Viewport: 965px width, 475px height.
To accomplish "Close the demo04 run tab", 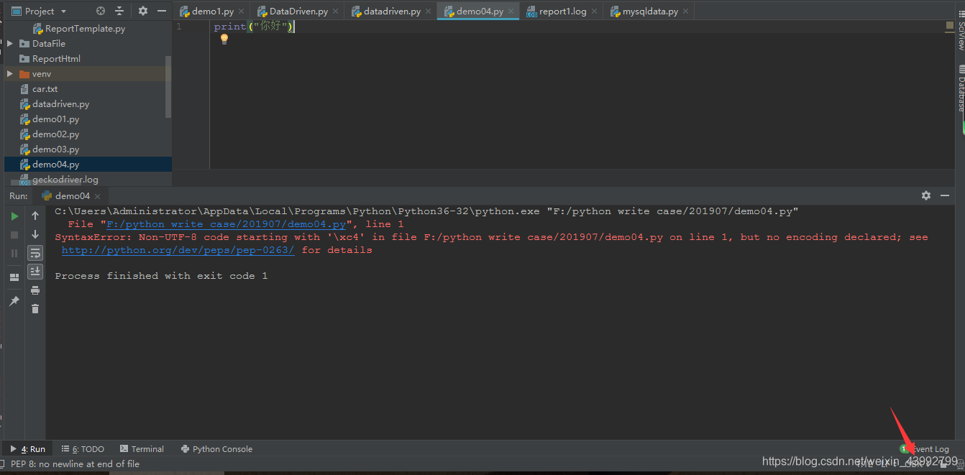I will [99, 195].
